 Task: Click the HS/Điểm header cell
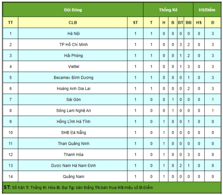coord(206,10)
